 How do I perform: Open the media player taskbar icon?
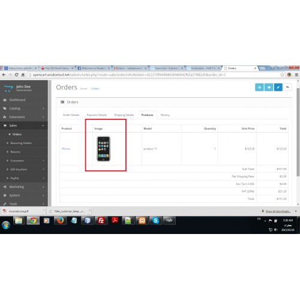click(46, 220)
